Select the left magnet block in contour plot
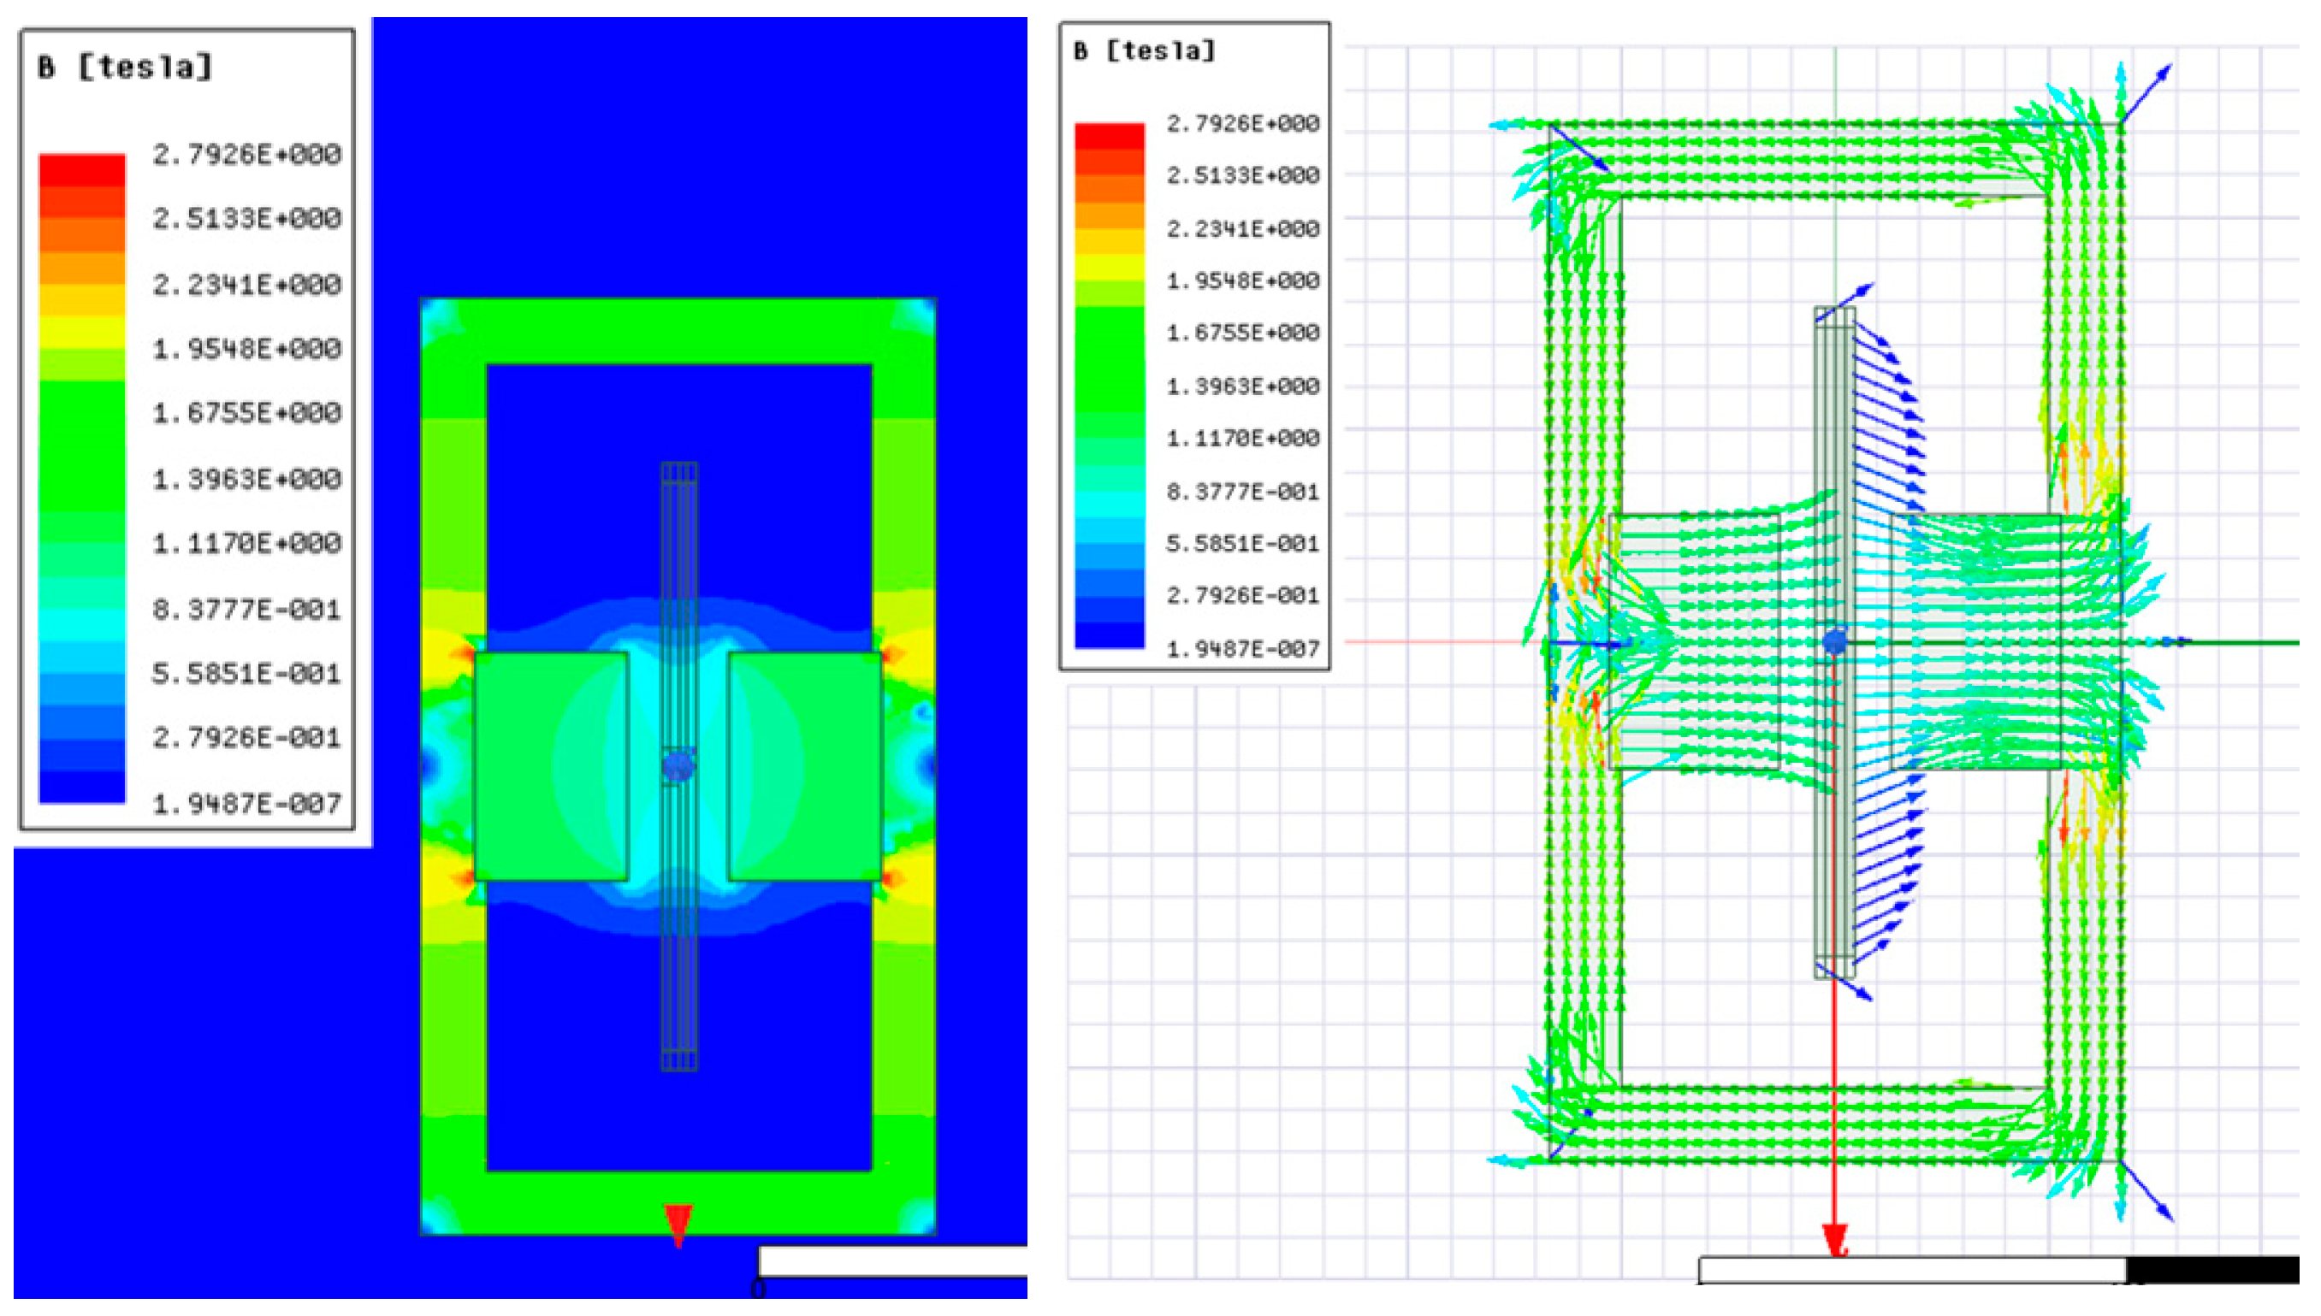The height and width of the screenshot is (1316, 2321). [x=551, y=766]
